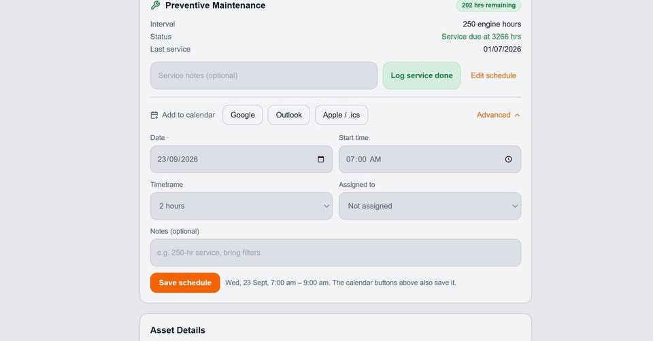Click the Add to calendar label
The width and height of the screenshot is (653, 341).
188,115
